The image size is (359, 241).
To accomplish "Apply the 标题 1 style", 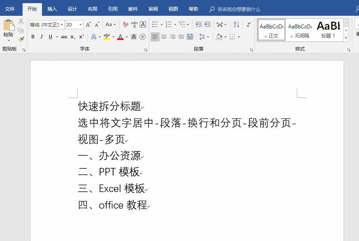I will (x=328, y=30).
